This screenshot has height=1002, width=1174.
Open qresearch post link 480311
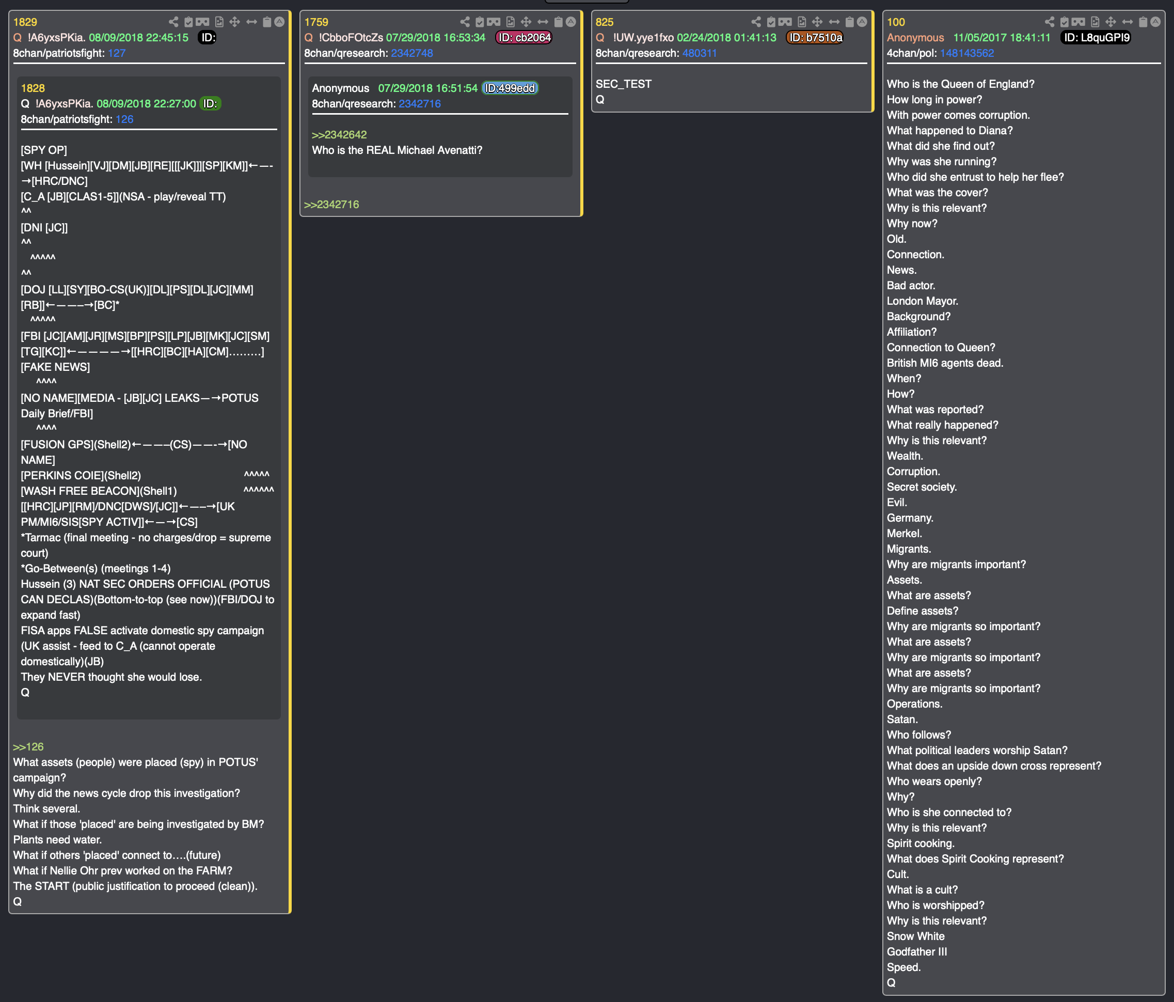700,53
